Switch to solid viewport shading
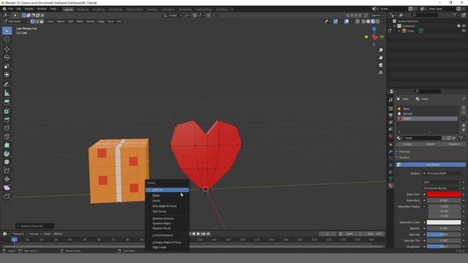Screen dimensions: 468x263 click(369, 21)
